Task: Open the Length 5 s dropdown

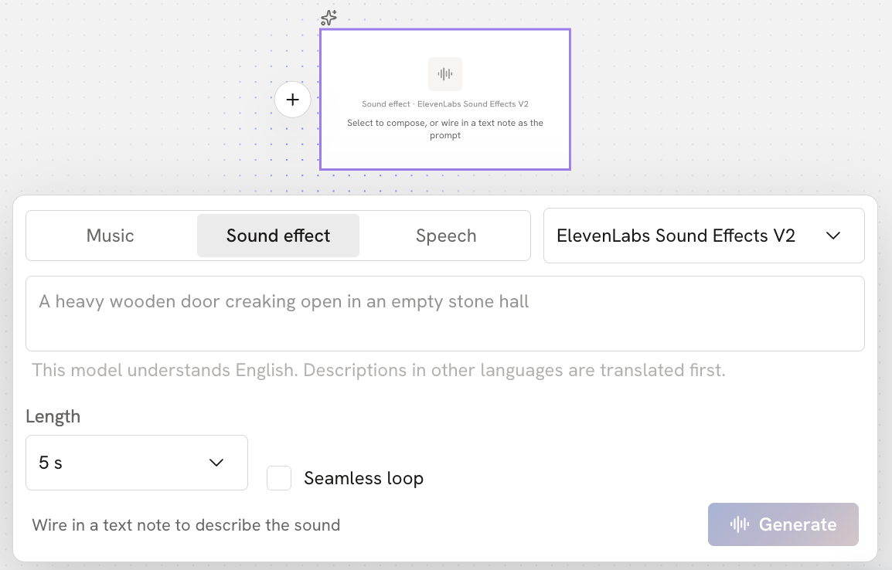Action: pyautogui.click(x=137, y=463)
